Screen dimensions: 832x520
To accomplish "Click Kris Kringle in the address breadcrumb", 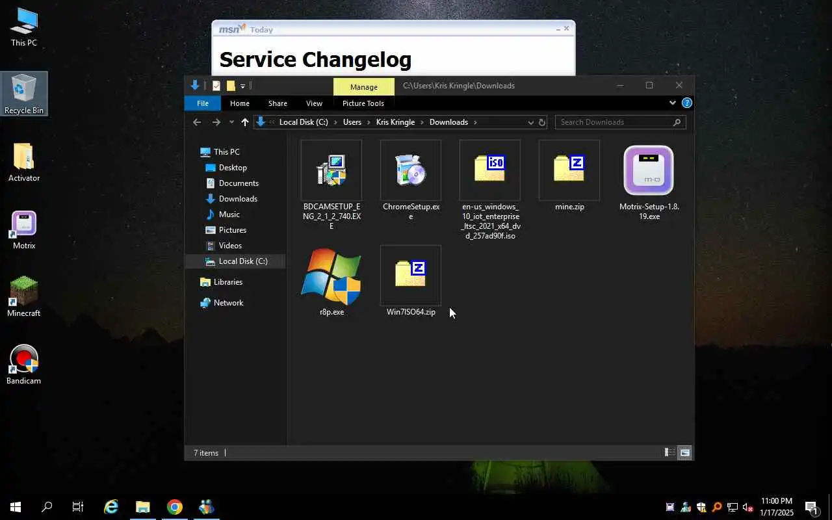I will (x=395, y=122).
